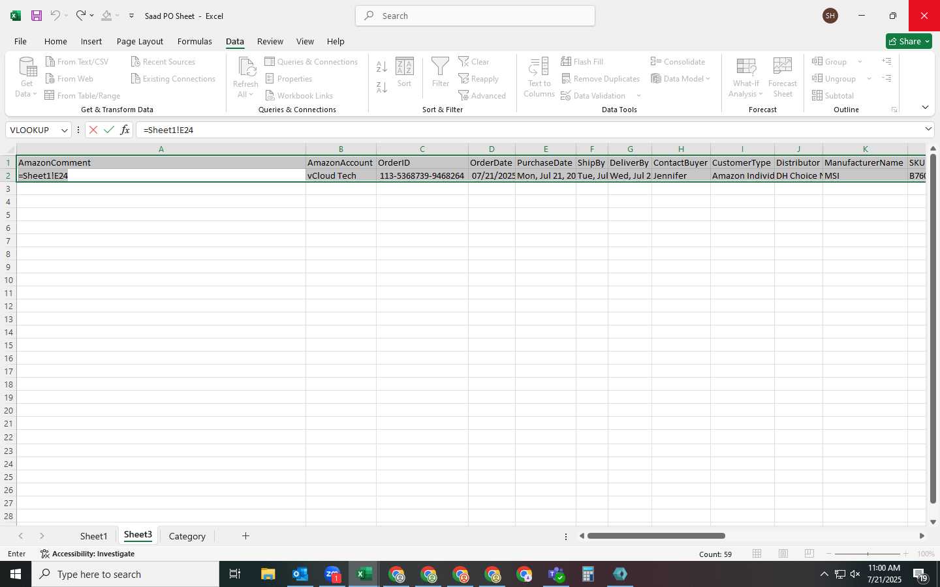
Task: Click Flash Fill
Action: point(582,61)
